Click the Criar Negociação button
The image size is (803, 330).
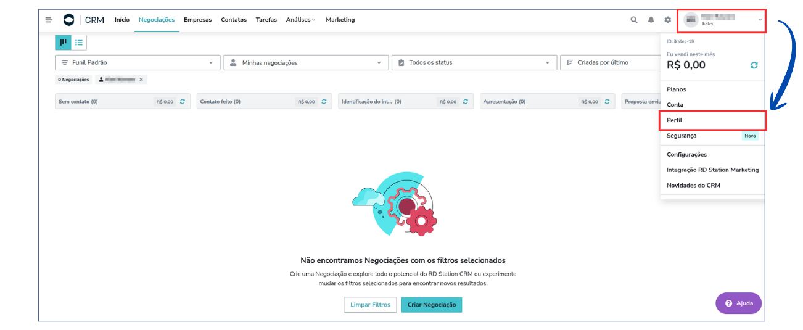431,305
